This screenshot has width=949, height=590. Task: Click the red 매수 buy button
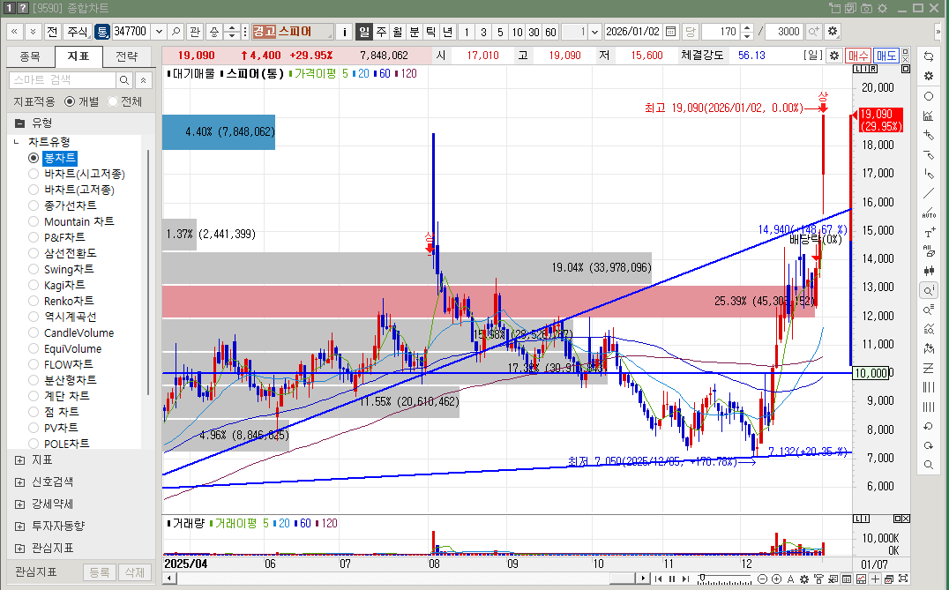(857, 56)
